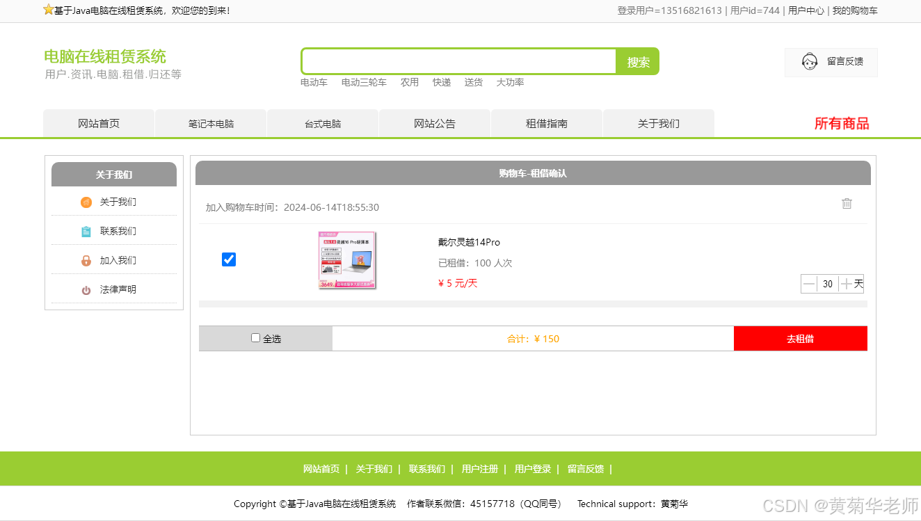Uncheck the 戴尔灵越14Pro item checkbox
The height and width of the screenshot is (521, 921).
[229, 259]
